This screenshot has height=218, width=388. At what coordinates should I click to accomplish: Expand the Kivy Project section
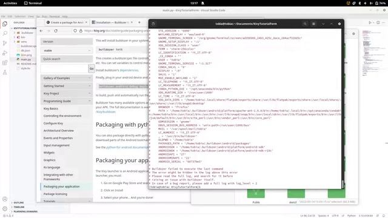tap(67, 93)
